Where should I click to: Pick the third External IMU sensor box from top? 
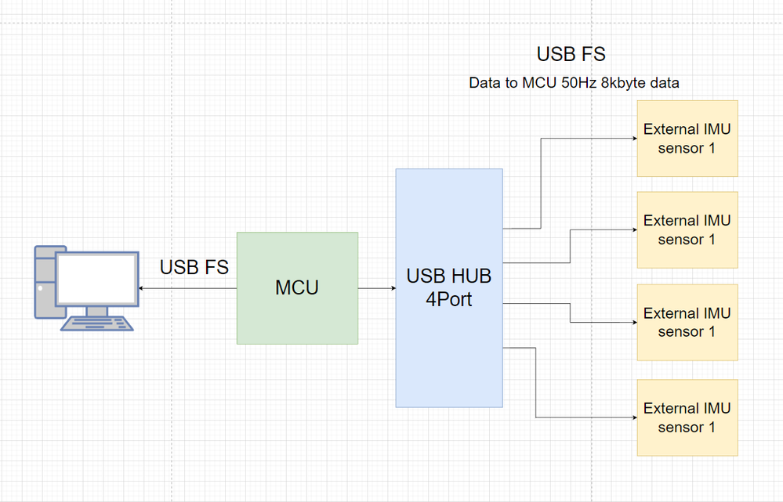coord(687,323)
